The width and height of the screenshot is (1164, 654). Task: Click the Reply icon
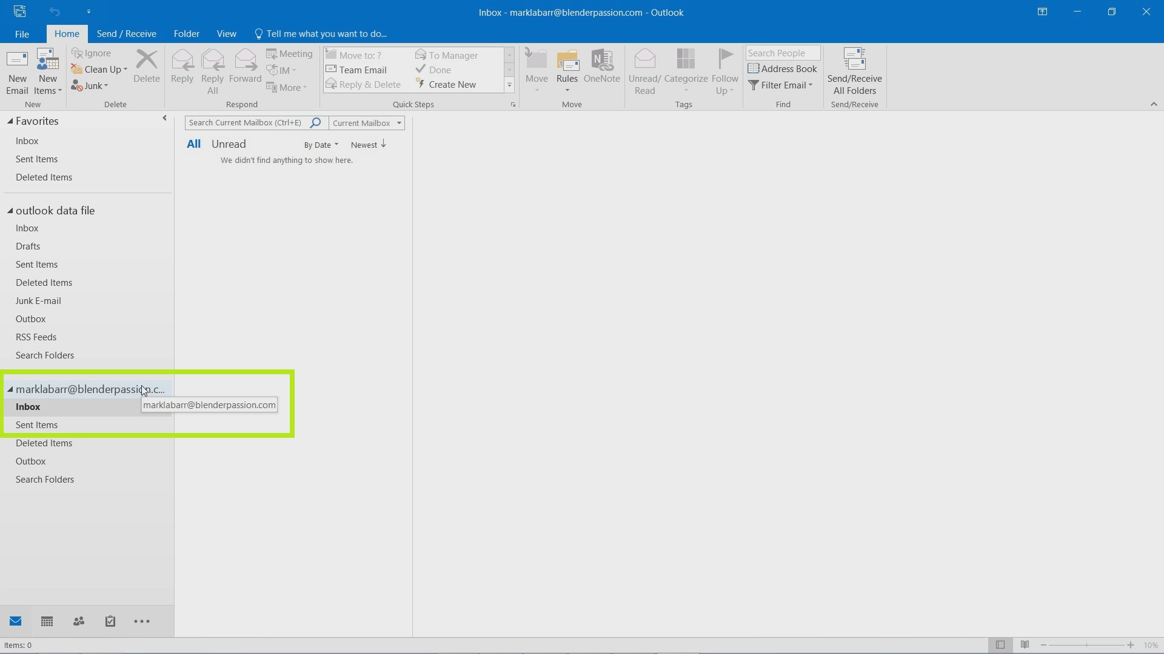tap(182, 67)
